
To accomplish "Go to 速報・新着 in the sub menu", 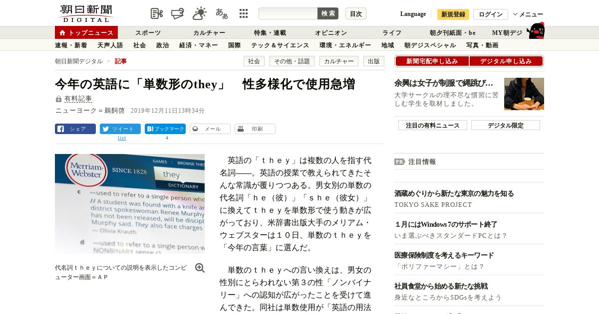I will coord(71,45).
